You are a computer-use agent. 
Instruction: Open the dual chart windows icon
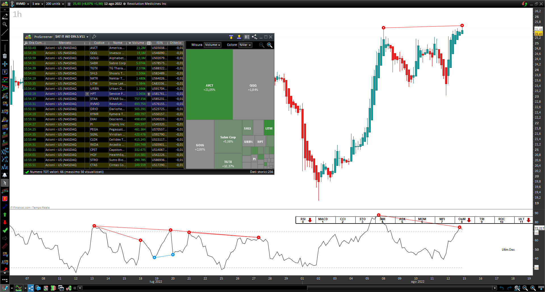[61, 288]
